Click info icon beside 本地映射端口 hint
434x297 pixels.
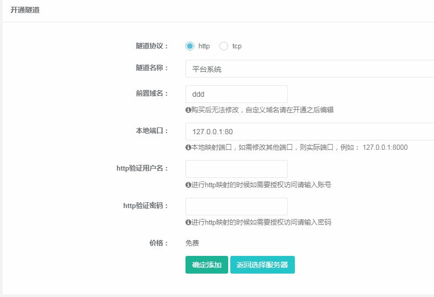[188, 147]
